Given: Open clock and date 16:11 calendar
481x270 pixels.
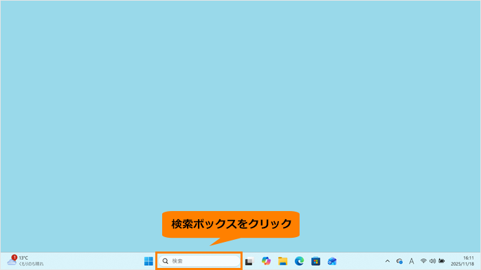Looking at the screenshot, I should point(462,261).
